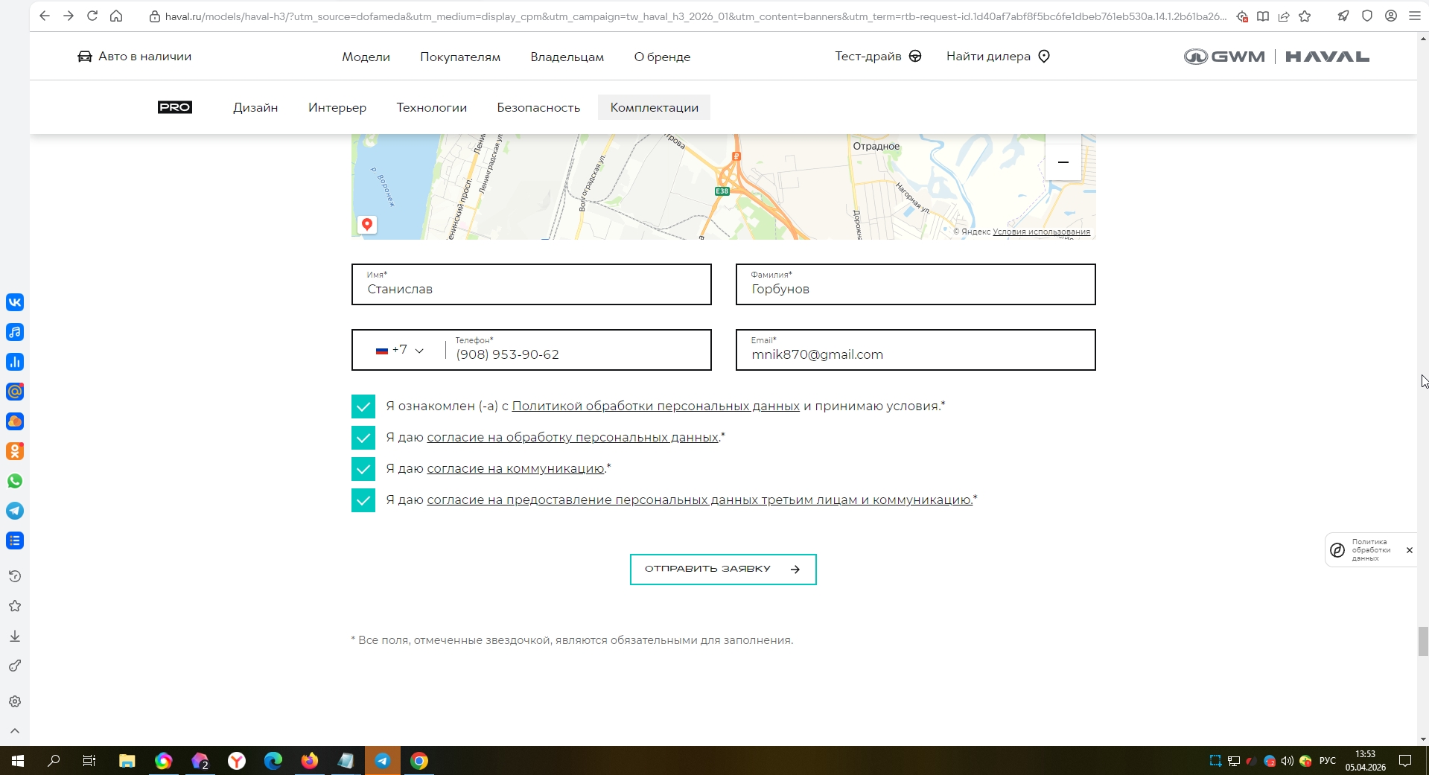1429x775 pixels.
Task: Open Firefox from the taskbar
Action: point(310,761)
